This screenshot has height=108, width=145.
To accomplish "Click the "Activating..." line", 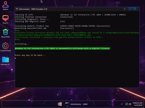I will coord(22,44).
